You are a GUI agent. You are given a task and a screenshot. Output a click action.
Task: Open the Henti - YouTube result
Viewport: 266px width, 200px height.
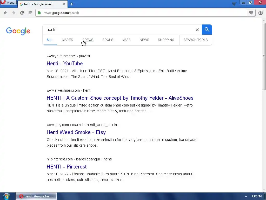65,64
